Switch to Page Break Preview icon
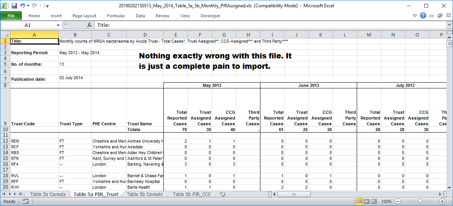 (374, 201)
